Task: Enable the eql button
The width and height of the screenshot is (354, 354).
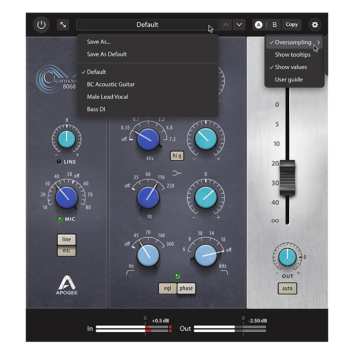Action: [167, 289]
